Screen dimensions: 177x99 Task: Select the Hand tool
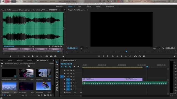pyautogui.click(x=57, y=88)
